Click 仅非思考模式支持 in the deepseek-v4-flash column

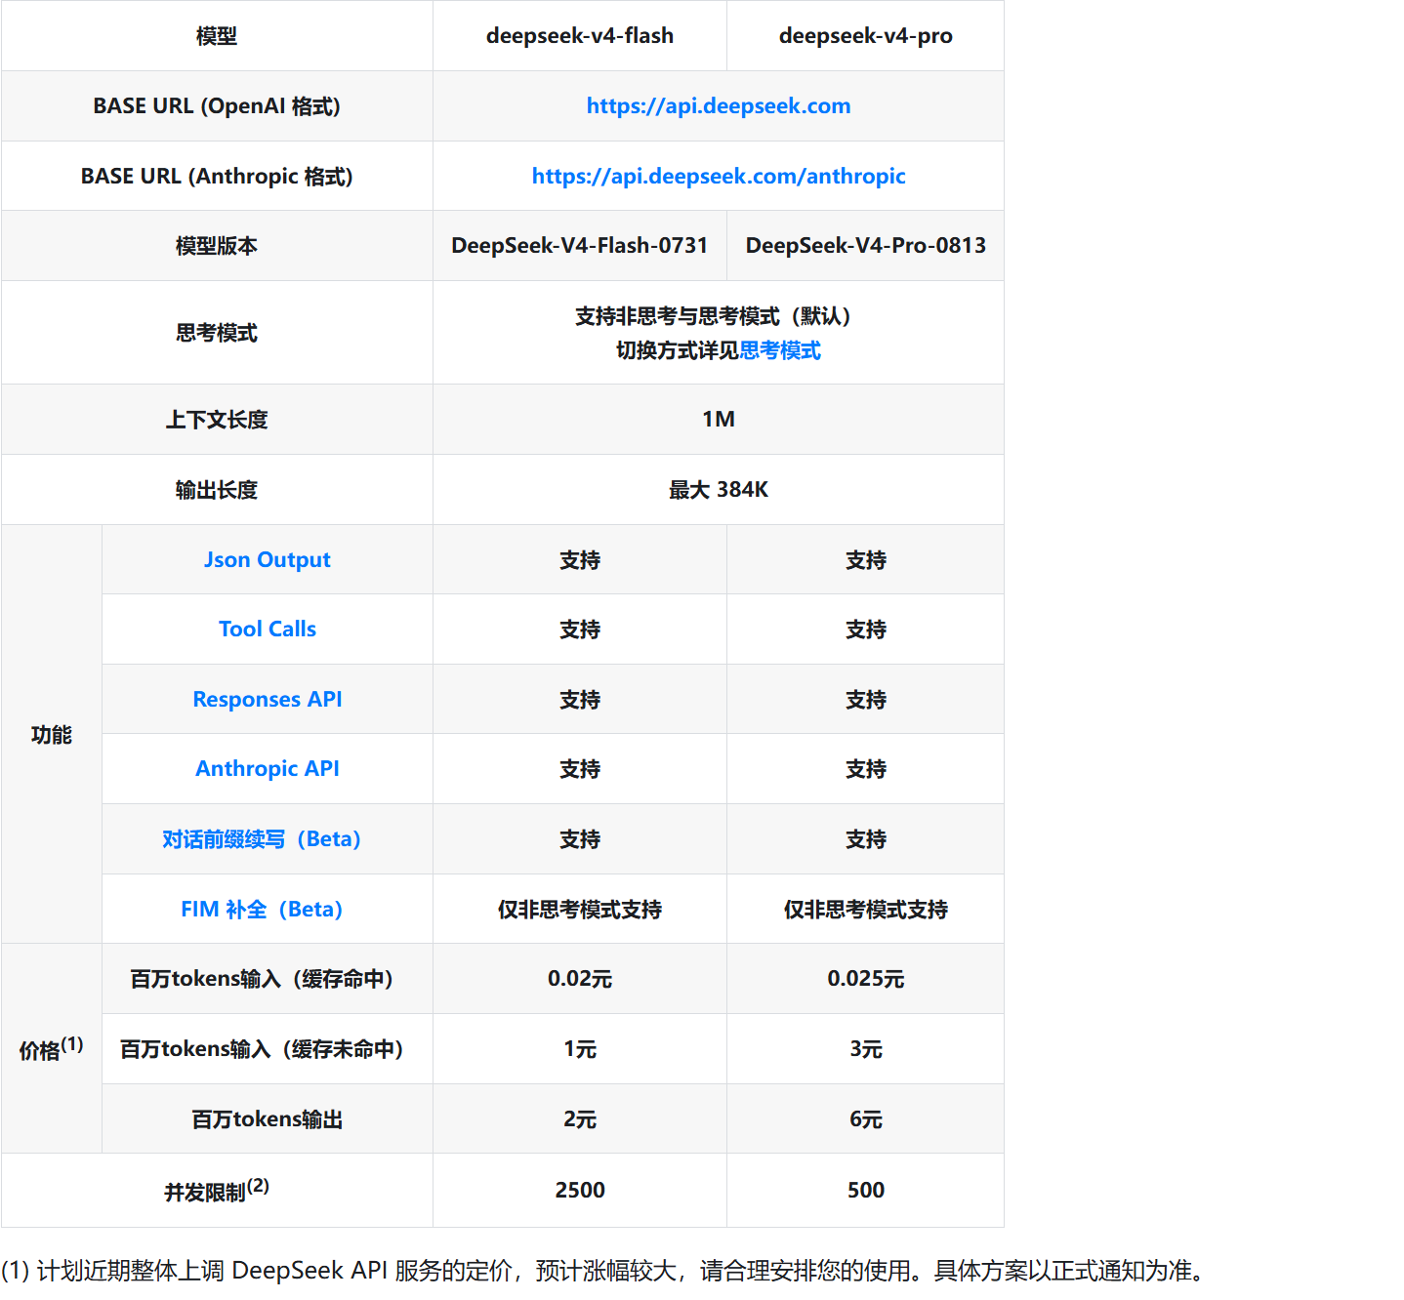tap(580, 910)
